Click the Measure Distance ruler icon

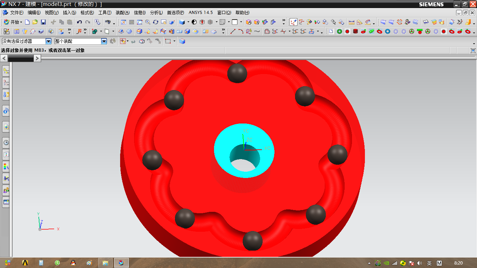coord(352,22)
